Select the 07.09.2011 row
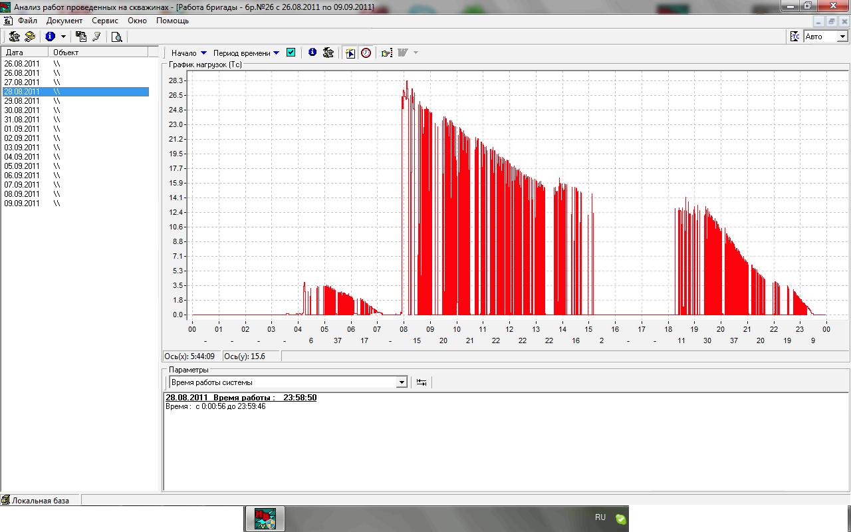Screen dimensions: 851x532 (75, 185)
